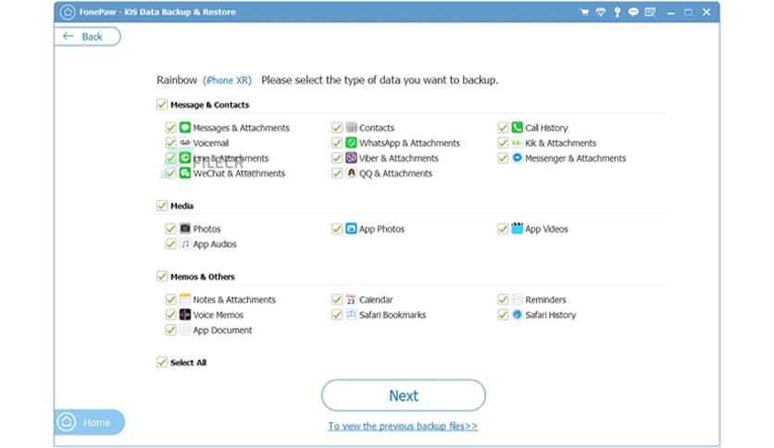This screenshot has height=448, width=774.
Task: Click the App Videos clapperboard icon
Action: [517, 229]
